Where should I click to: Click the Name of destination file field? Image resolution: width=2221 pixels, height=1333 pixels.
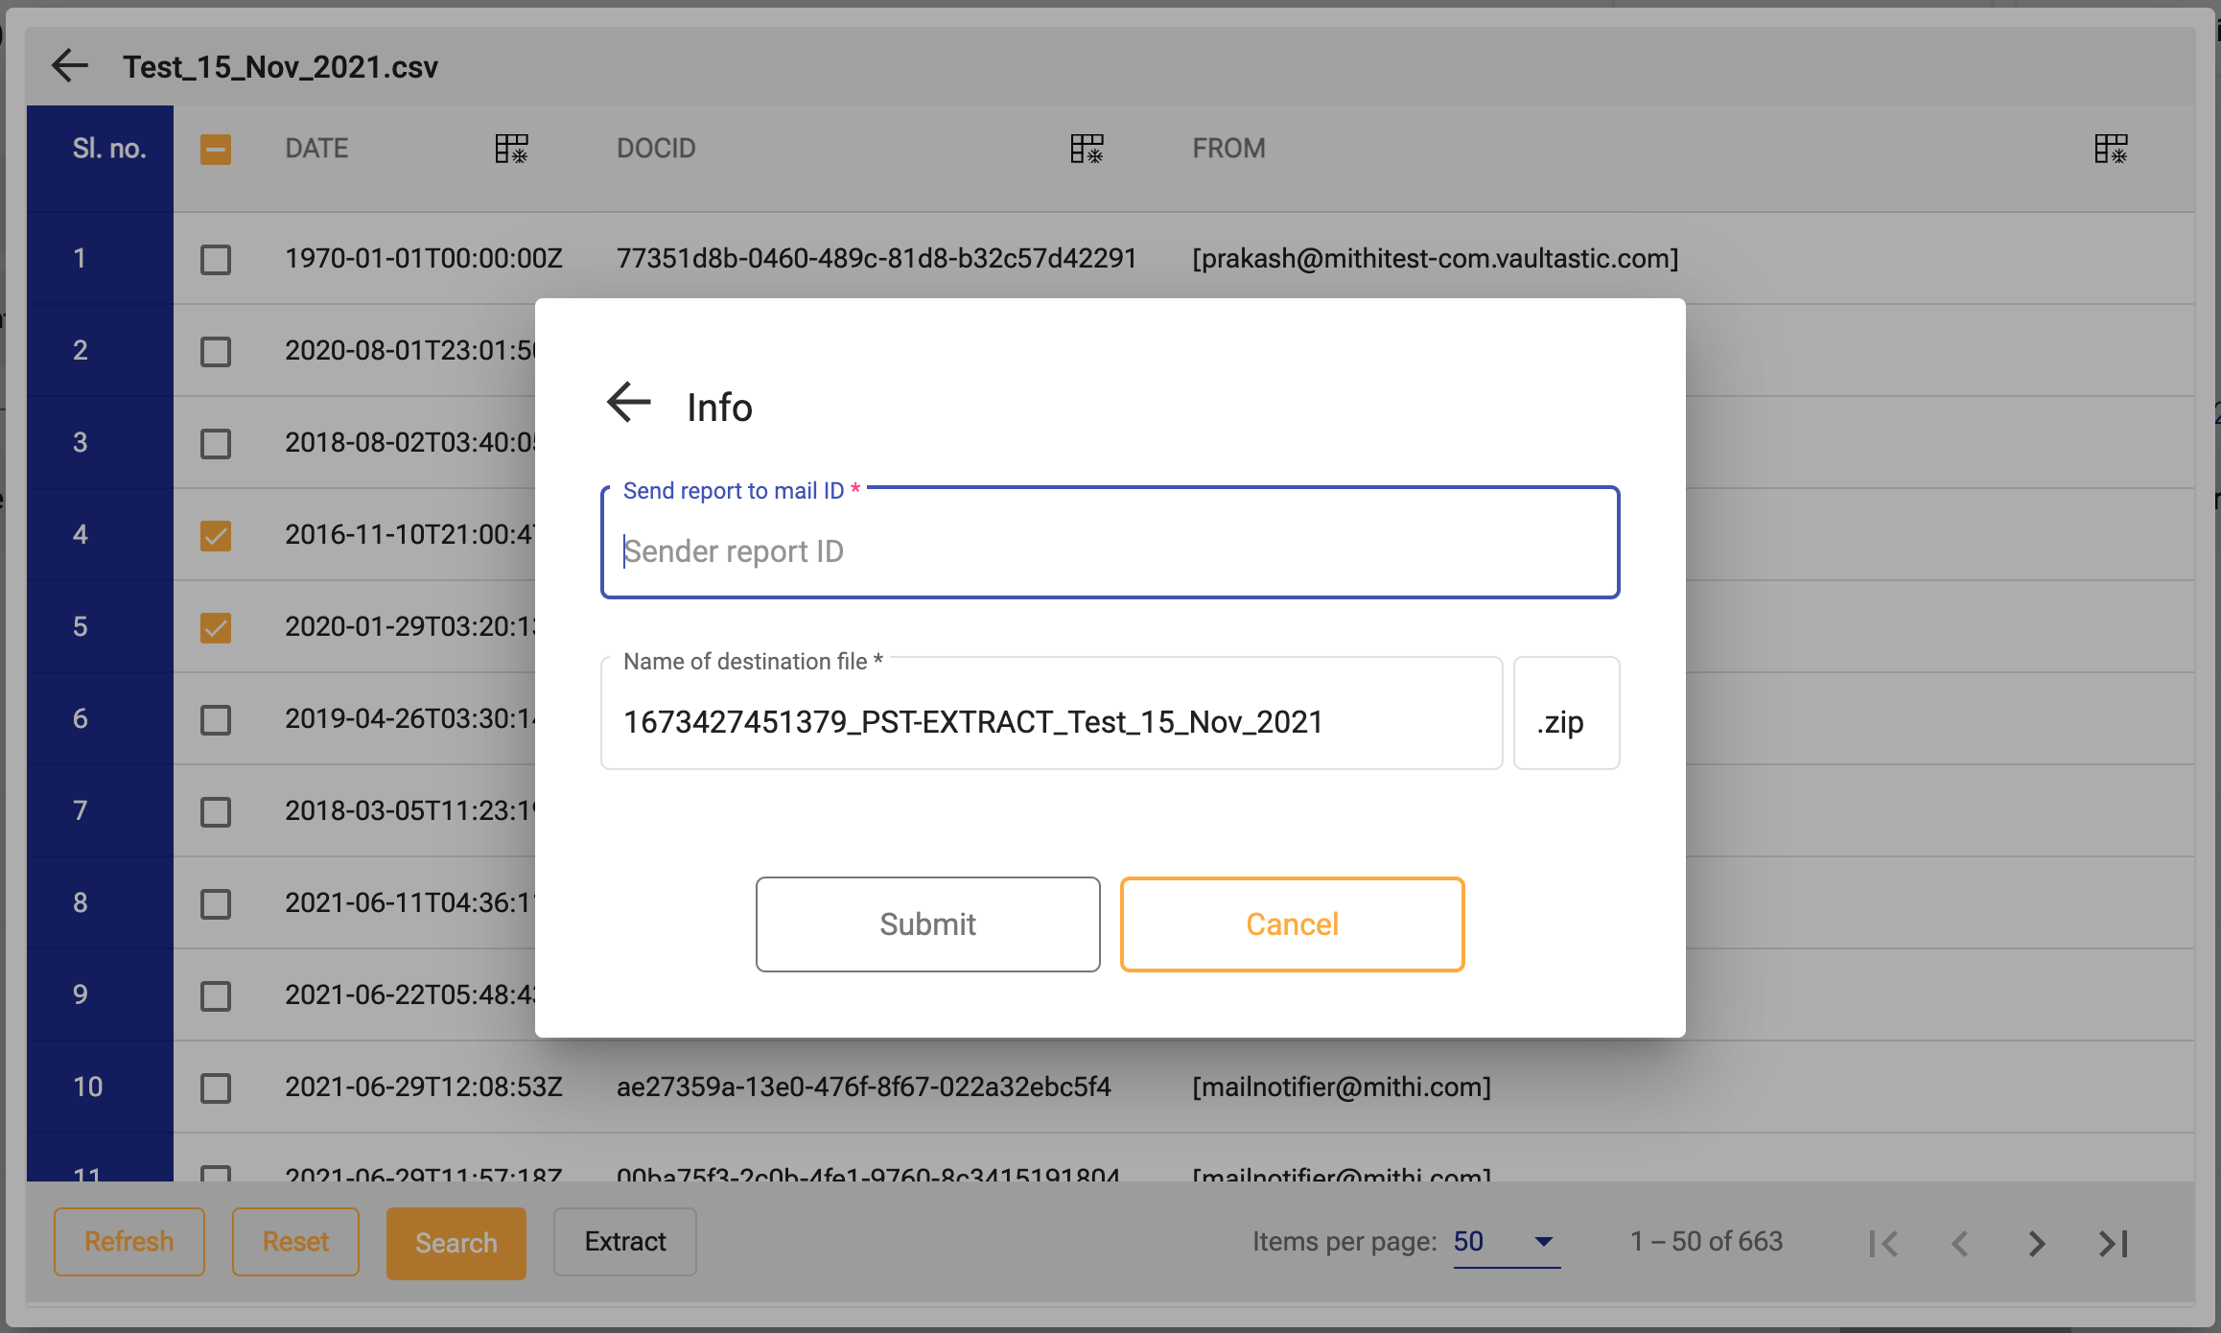click(x=1051, y=721)
